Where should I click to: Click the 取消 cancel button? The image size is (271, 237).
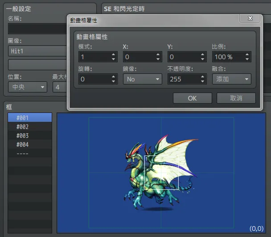point(236,98)
